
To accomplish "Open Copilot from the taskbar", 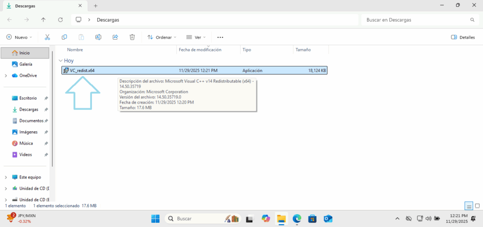I will (x=266, y=219).
